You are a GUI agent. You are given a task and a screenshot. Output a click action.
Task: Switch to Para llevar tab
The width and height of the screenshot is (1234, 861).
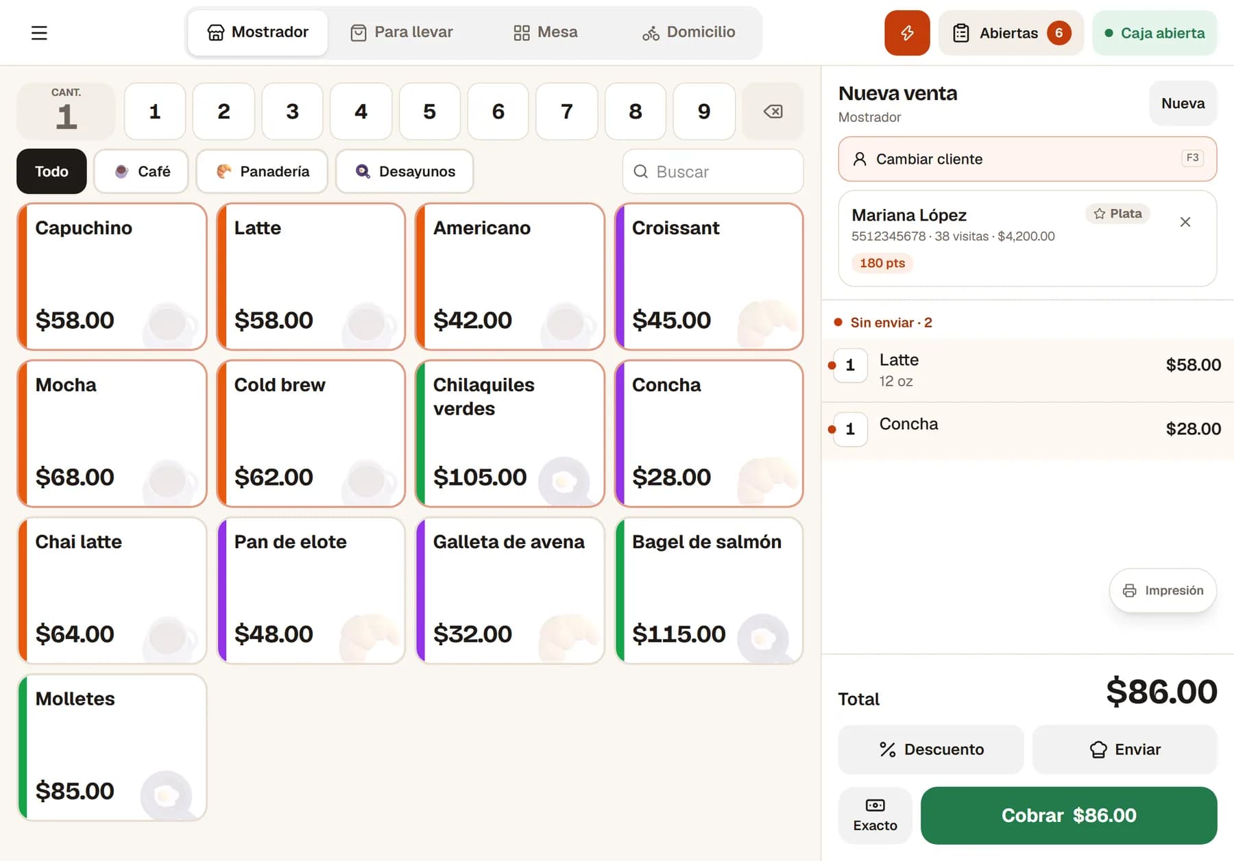click(402, 32)
